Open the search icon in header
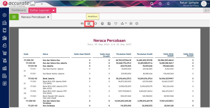Image resolution: width=210 pixels, height=108 pixels. tap(152, 3)
